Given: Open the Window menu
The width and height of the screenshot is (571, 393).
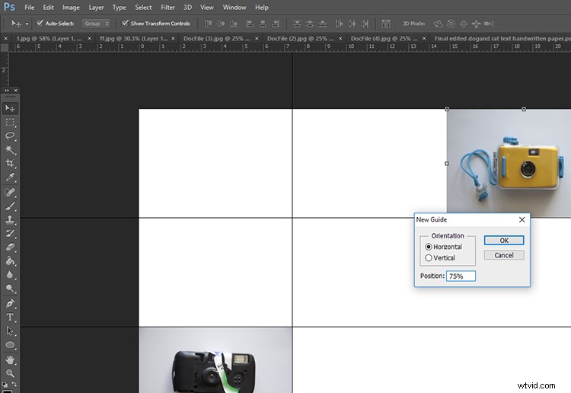Looking at the screenshot, I should [234, 8].
